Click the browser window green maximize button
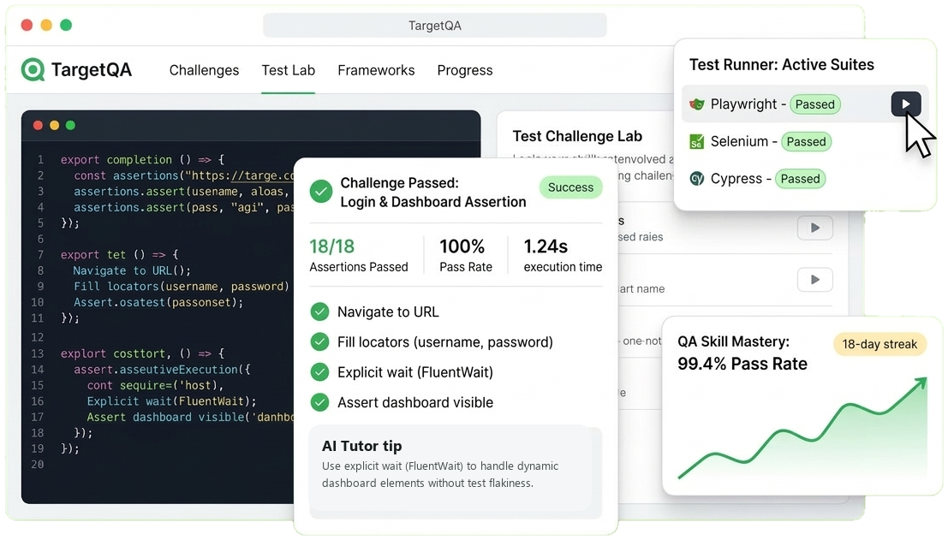This screenshot has height=540, width=948. point(66,25)
